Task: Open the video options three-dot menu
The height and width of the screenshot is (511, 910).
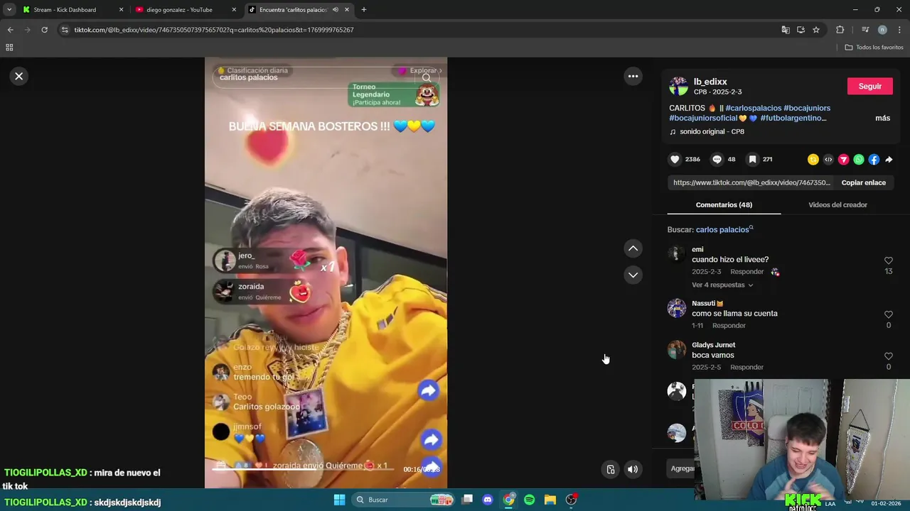Action: (633, 76)
